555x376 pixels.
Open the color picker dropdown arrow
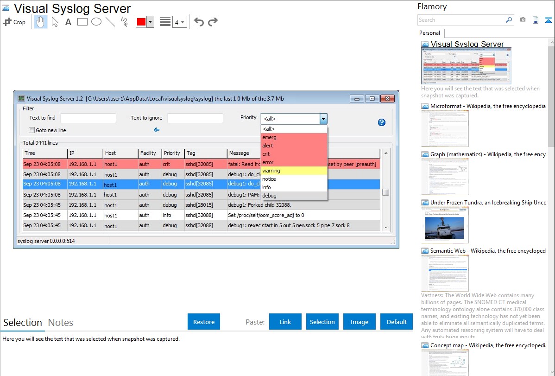(150, 22)
